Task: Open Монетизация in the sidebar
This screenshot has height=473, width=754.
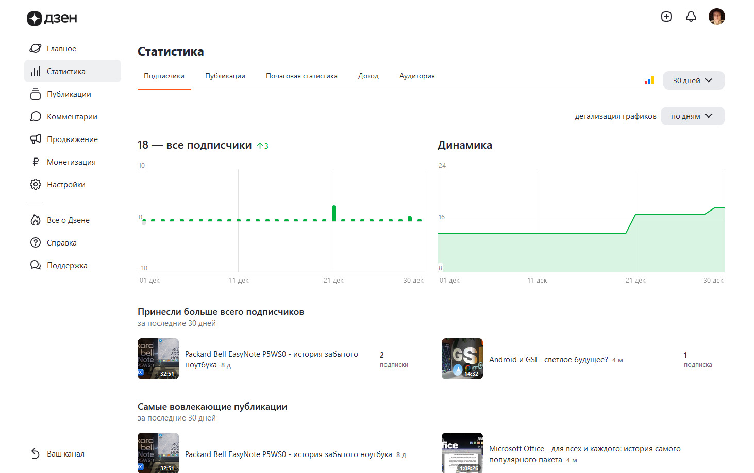Action: tap(73, 162)
